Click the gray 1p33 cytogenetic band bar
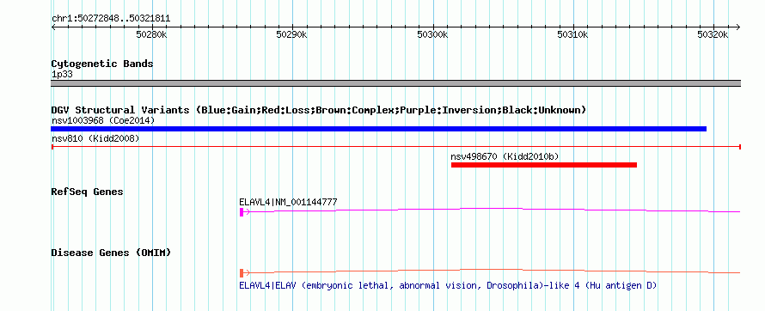The width and height of the screenshot is (765, 311). point(396,83)
